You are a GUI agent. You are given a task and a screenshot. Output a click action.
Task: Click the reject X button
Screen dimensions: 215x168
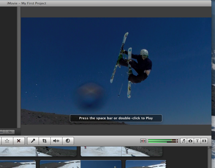point(19,141)
